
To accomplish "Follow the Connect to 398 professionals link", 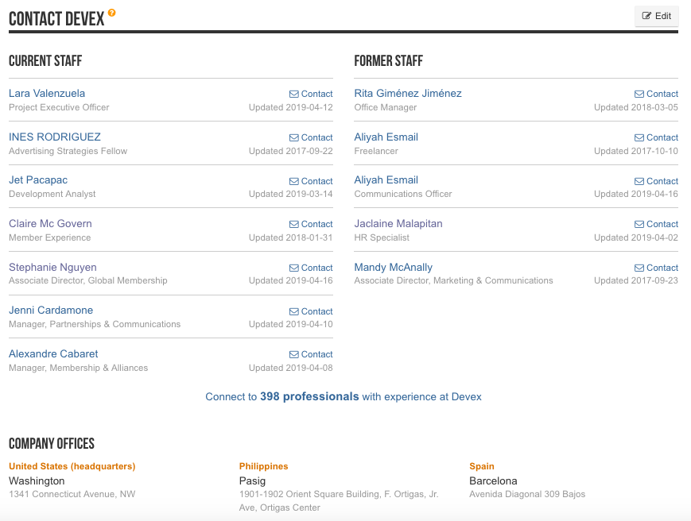I will click(x=344, y=397).
